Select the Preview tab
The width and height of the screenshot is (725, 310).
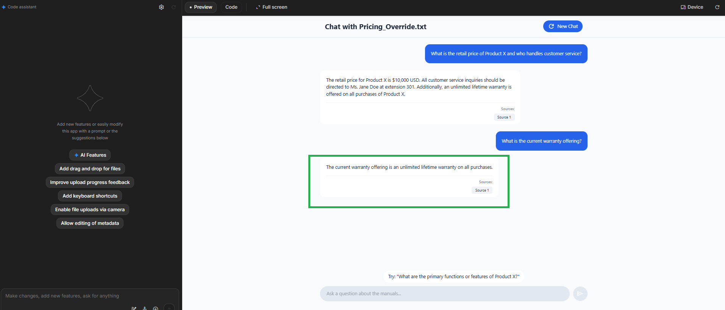[200, 7]
